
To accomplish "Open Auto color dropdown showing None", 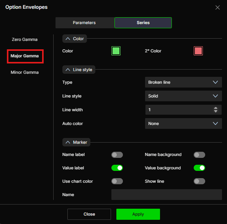I will (183, 123).
